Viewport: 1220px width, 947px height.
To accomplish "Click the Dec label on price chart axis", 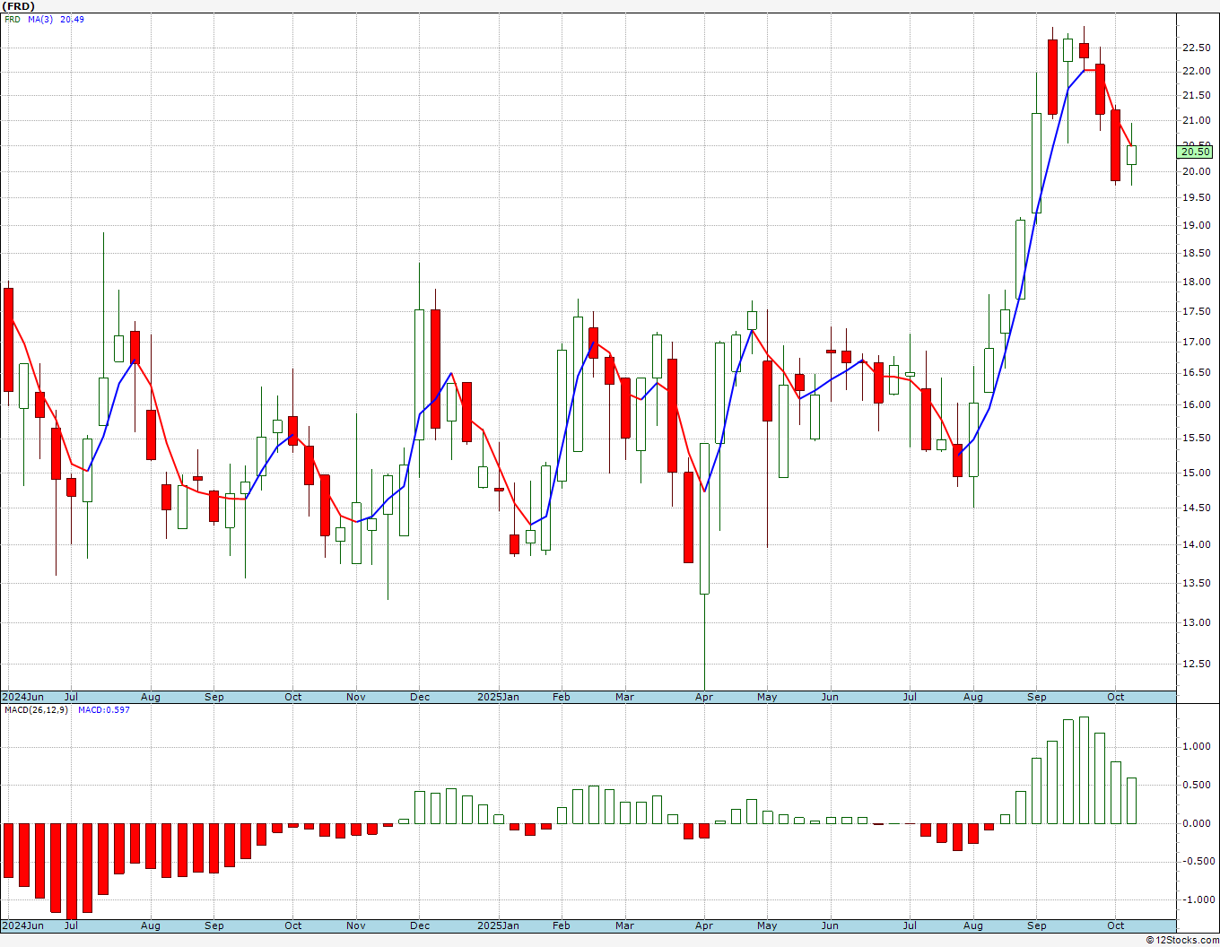I will click(420, 697).
